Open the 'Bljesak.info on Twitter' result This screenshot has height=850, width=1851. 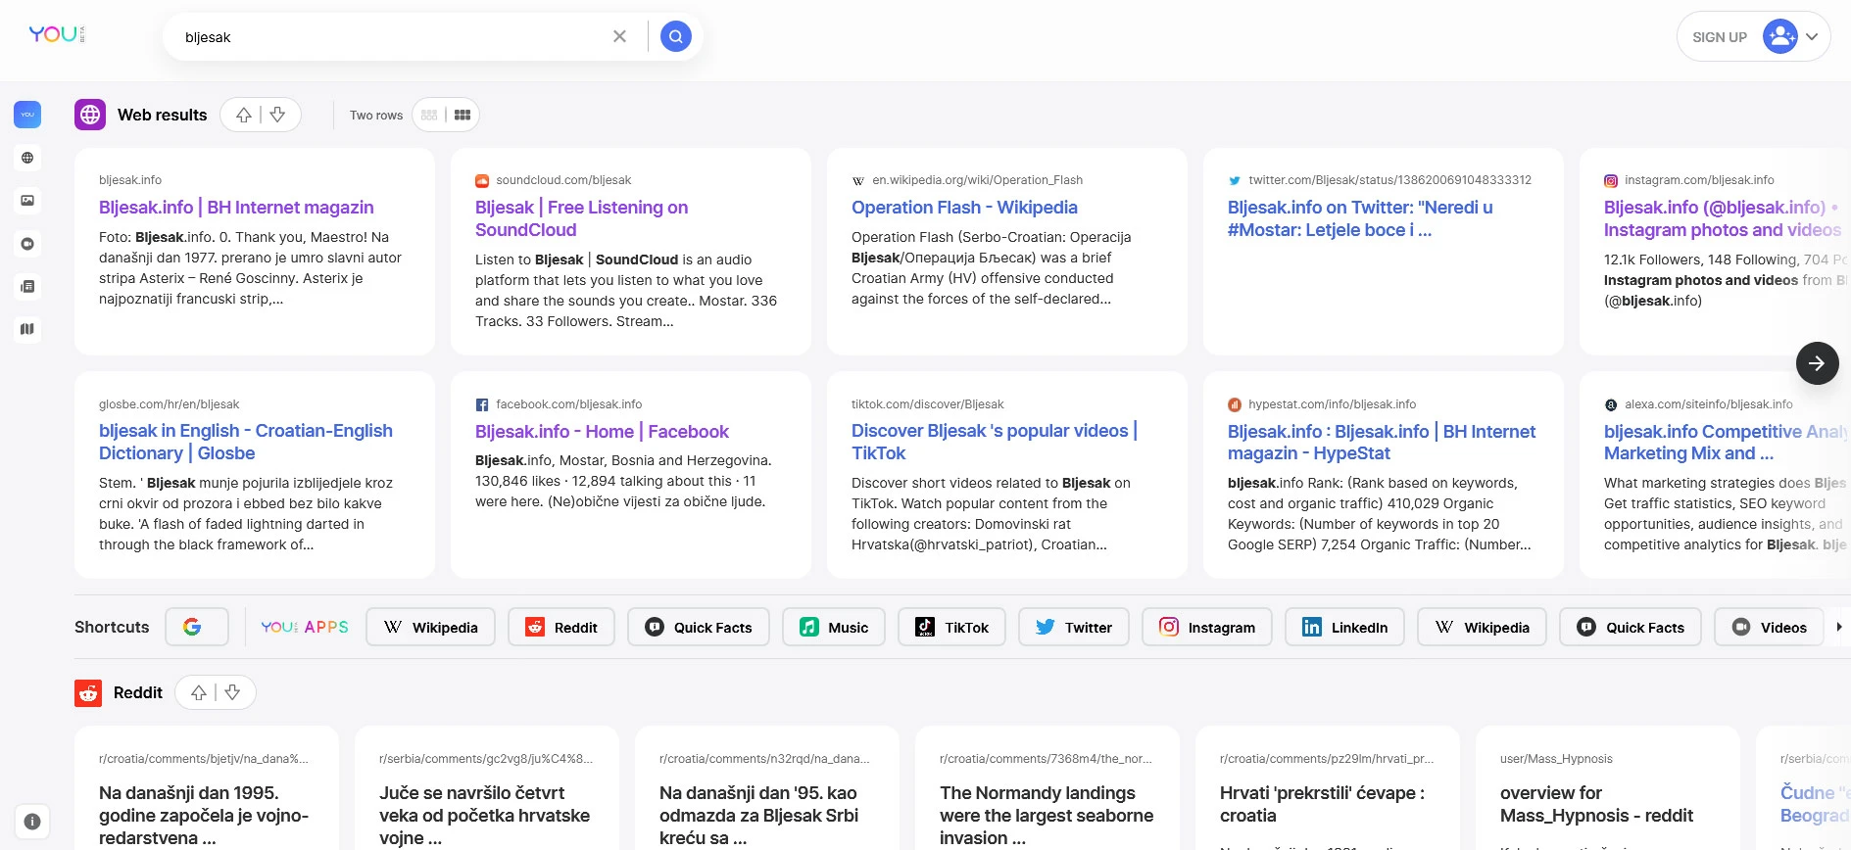click(1360, 218)
